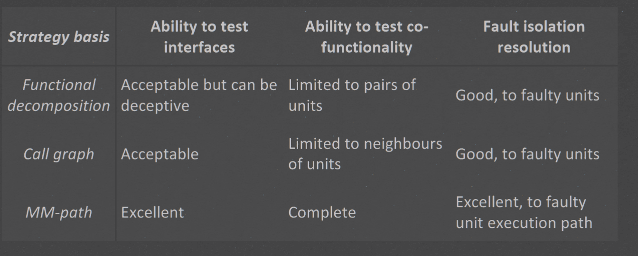Select the text 'unit execution path'
The height and width of the screenshot is (256, 638).
[524, 223]
